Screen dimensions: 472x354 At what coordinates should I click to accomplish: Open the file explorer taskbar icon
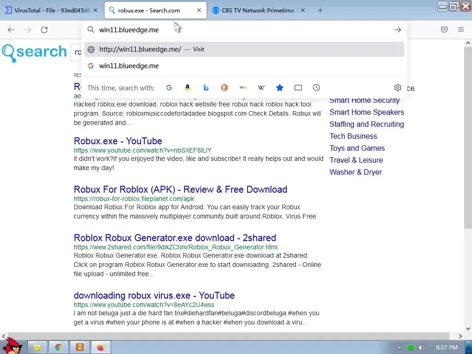(x=37, y=348)
